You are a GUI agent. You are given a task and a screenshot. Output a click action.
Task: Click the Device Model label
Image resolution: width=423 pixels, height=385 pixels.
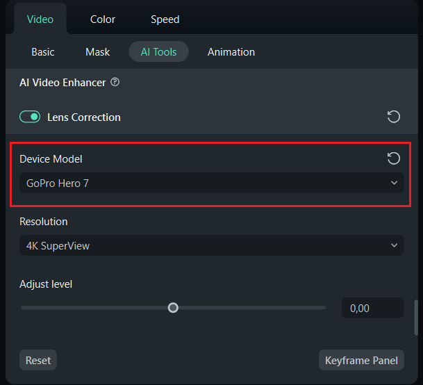pyautogui.click(x=51, y=159)
